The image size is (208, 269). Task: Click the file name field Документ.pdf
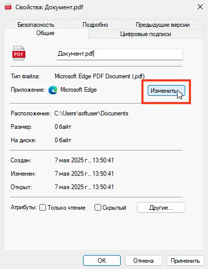[x=120, y=54]
